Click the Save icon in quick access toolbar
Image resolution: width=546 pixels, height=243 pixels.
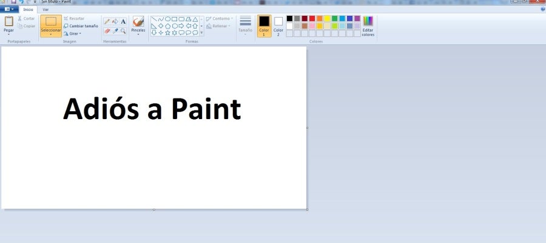point(14,2)
